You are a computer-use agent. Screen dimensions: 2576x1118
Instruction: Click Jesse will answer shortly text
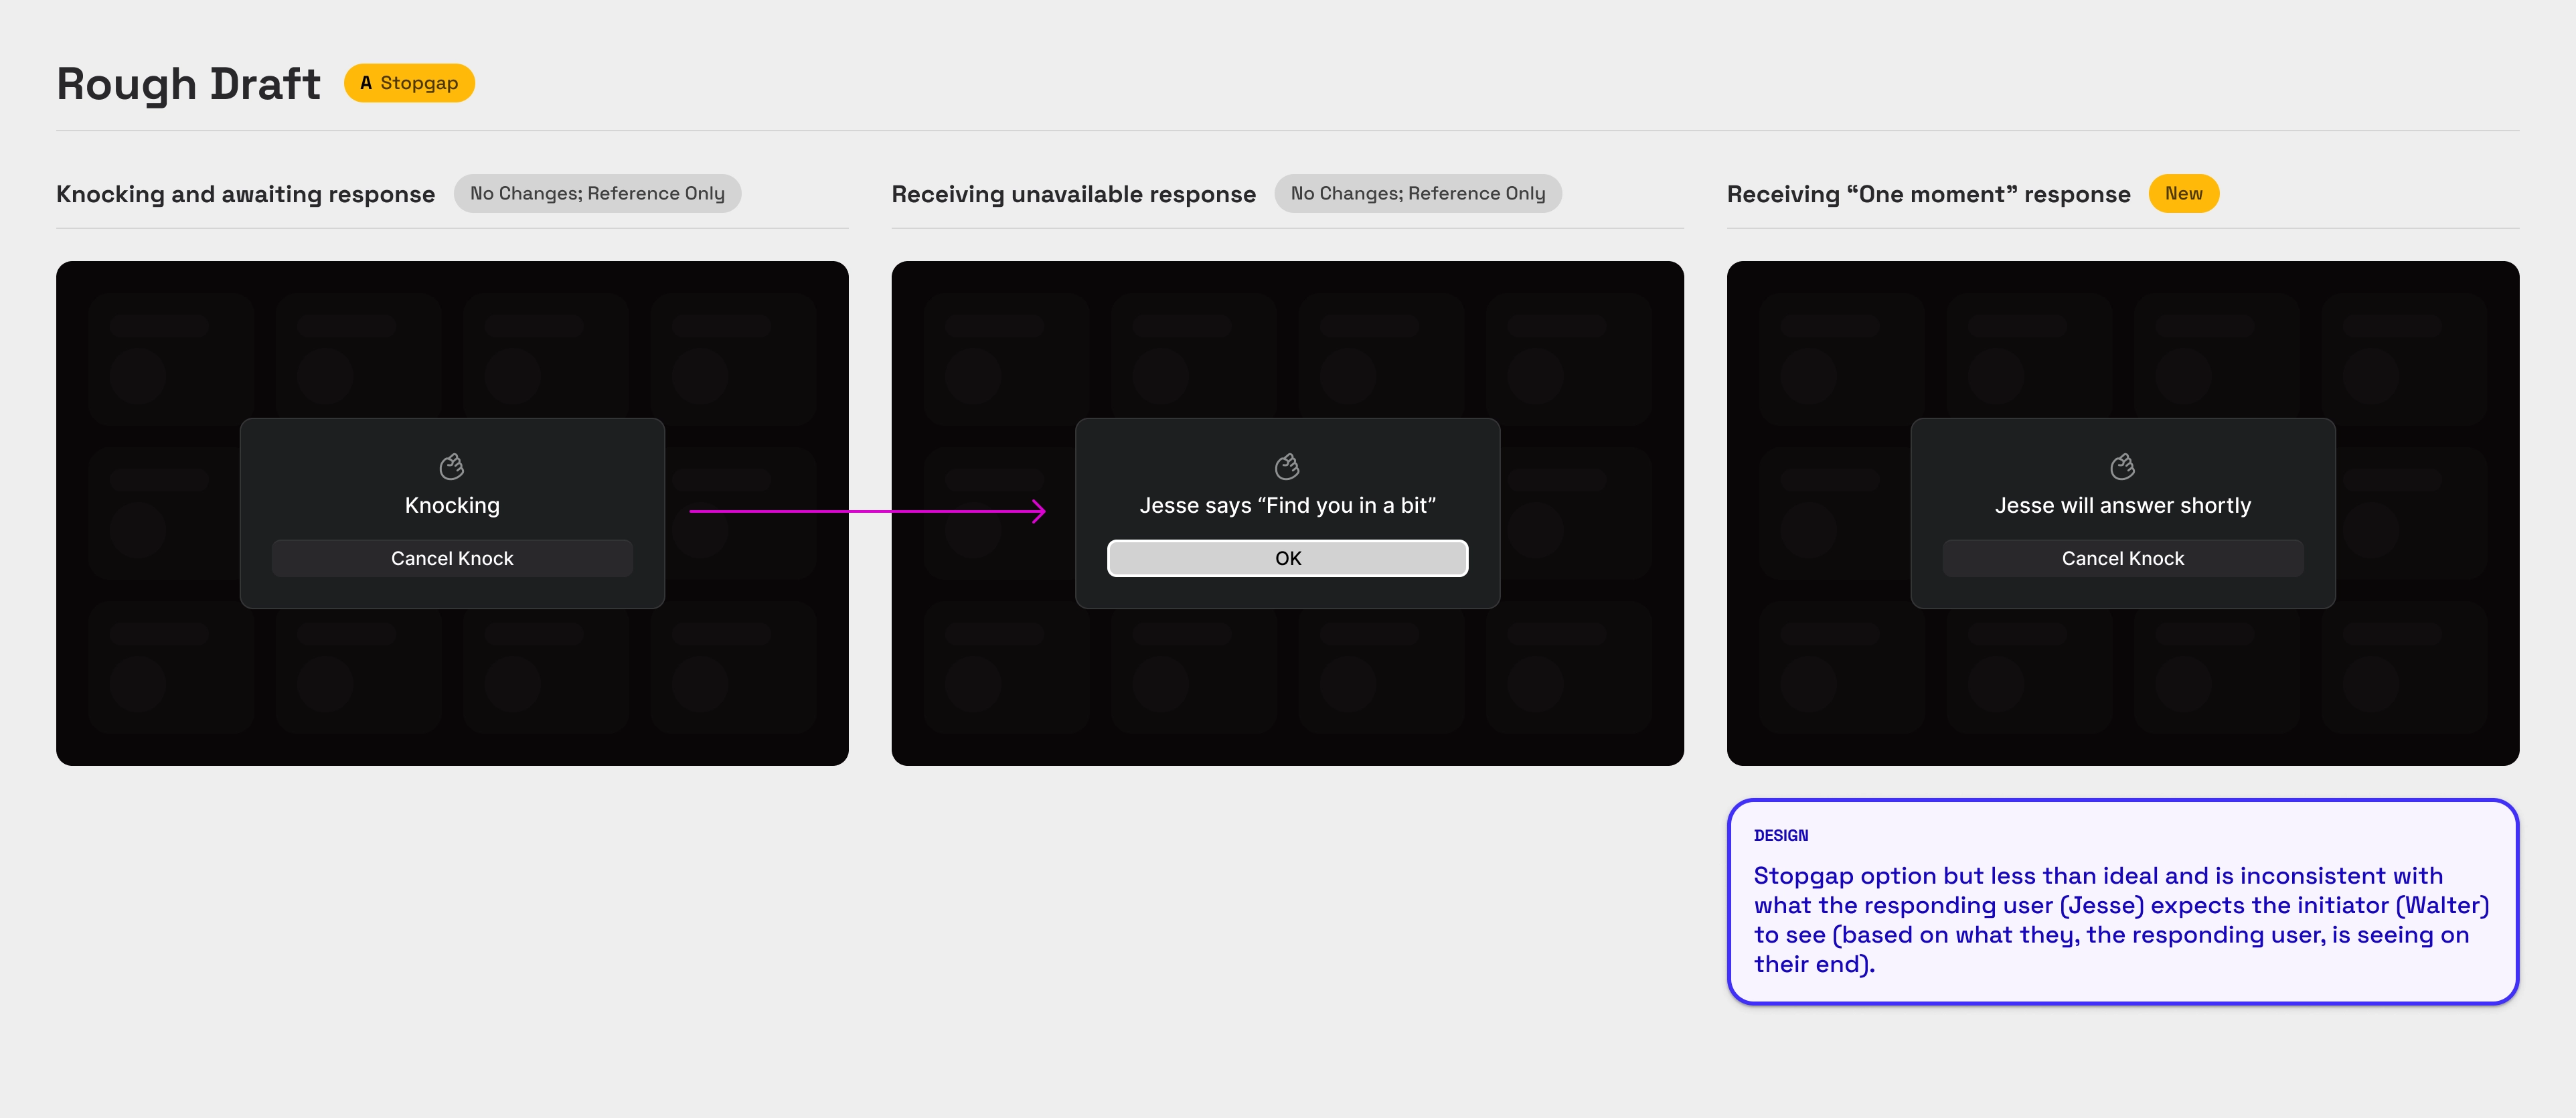[2122, 505]
